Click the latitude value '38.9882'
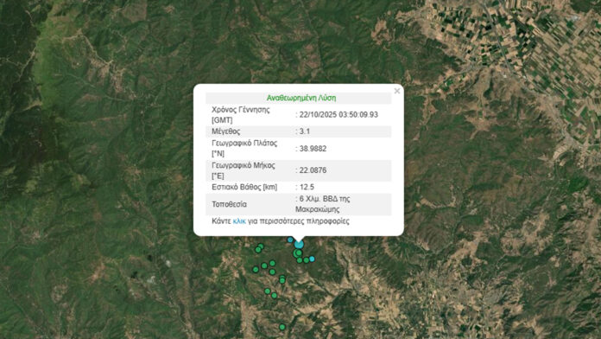 tap(313, 149)
